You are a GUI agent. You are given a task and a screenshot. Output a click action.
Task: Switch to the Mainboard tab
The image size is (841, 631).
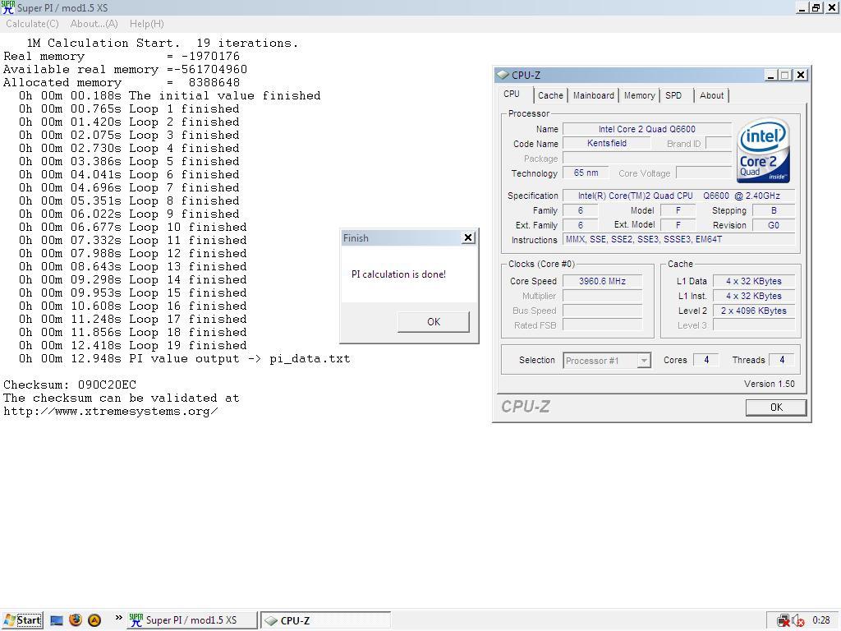tap(593, 95)
